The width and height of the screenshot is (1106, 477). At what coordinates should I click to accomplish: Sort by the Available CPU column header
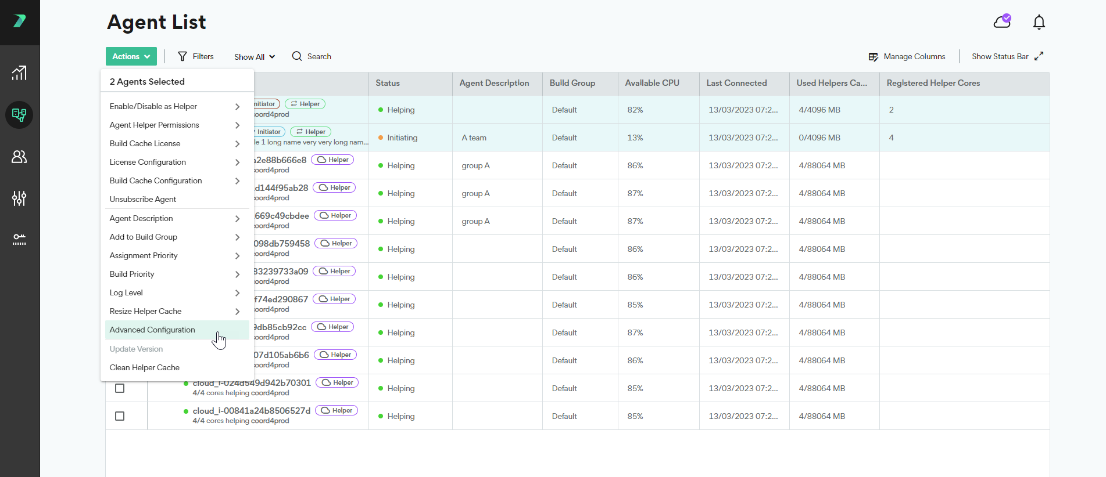point(652,83)
